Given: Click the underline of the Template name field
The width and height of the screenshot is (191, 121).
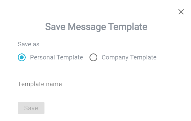Looking at the screenshot, I should point(96,90).
